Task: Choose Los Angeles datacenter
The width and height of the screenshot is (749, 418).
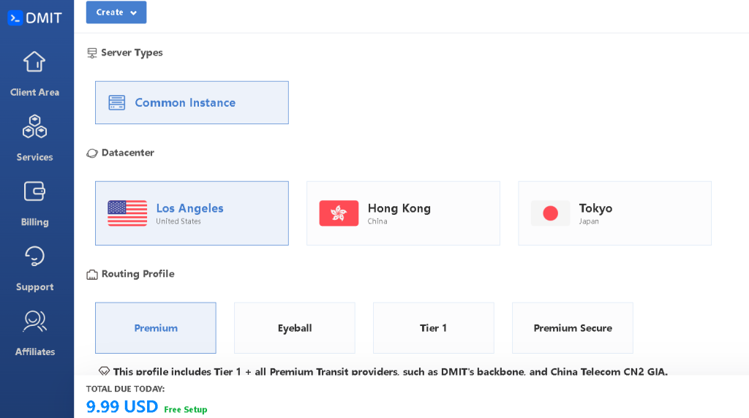Action: click(192, 213)
